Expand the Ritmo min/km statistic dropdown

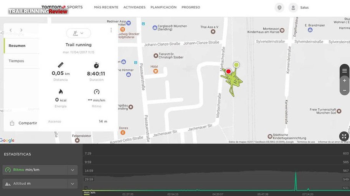(x=73, y=170)
